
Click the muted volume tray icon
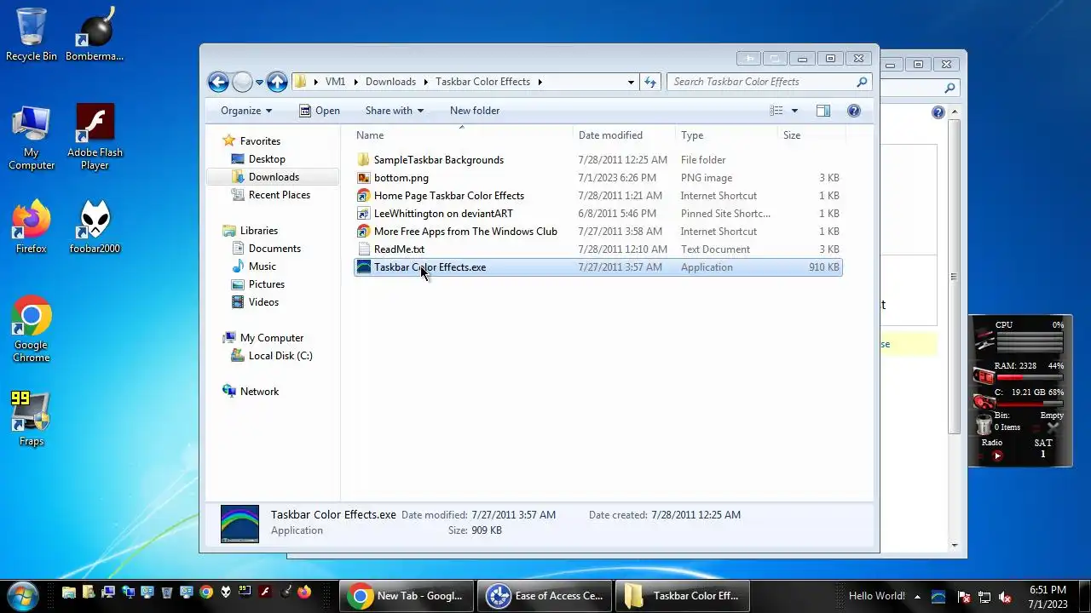coord(1005,597)
